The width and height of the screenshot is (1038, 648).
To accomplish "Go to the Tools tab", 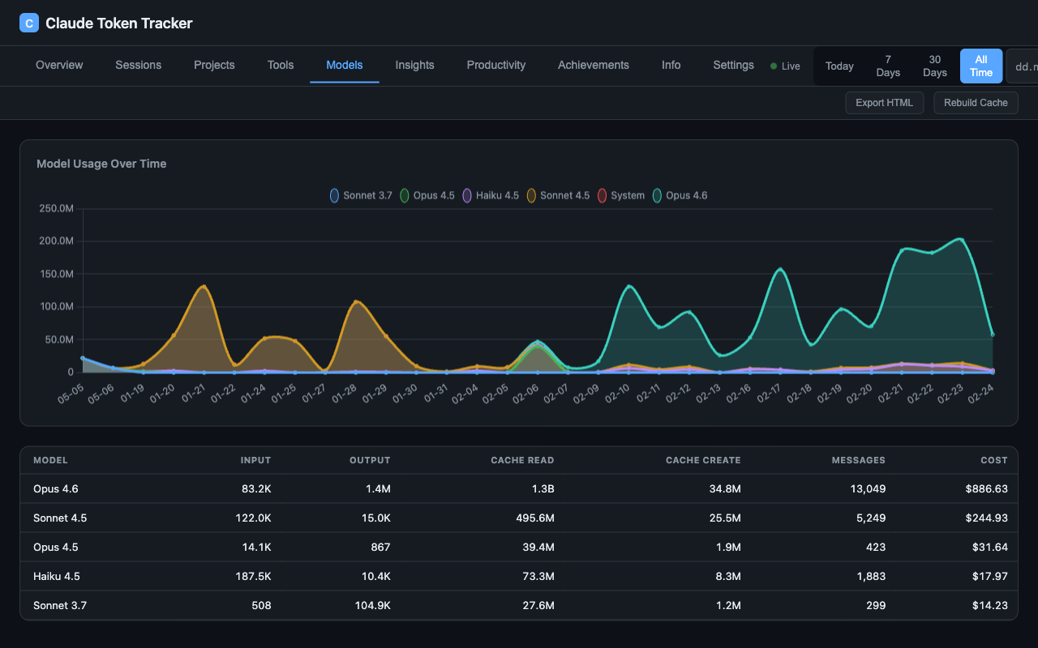I will (x=281, y=65).
